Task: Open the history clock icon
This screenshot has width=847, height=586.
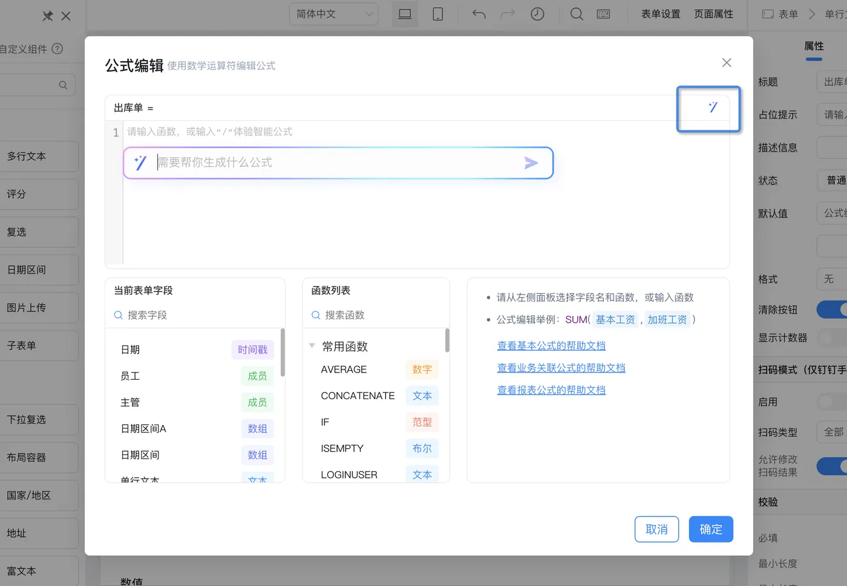Action: (x=537, y=14)
